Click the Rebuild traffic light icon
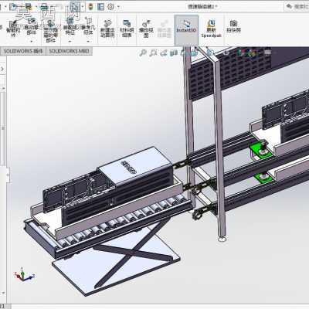Image resolution: width=309 pixels, height=309 pixels. [x=90, y=7]
